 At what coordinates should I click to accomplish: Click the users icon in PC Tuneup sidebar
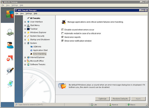click(10, 45)
